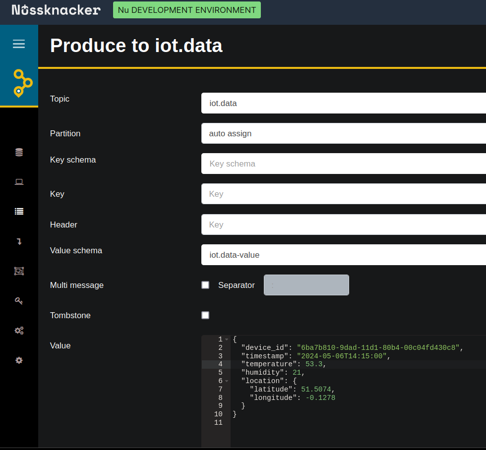486x450 pixels.
Task: Click the timestamp value 2024-05-06T14:15:00
Action: [342, 356]
